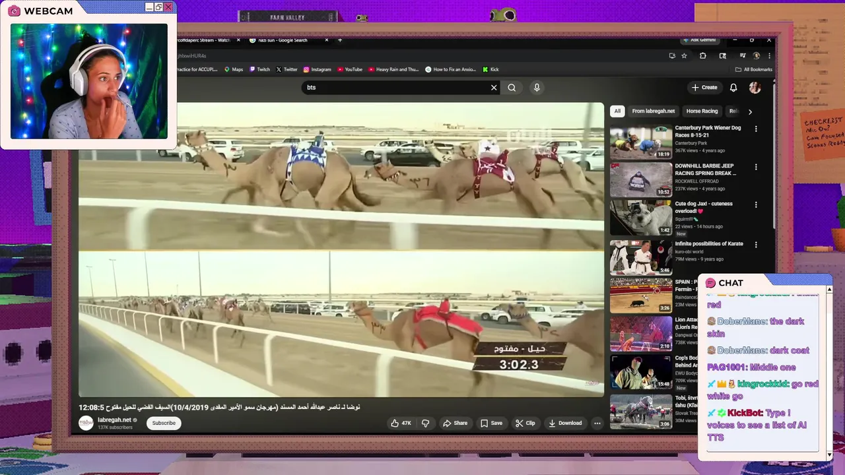Image resolution: width=845 pixels, height=475 pixels.
Task: Open the labregah.net channel name link
Action: point(114,420)
